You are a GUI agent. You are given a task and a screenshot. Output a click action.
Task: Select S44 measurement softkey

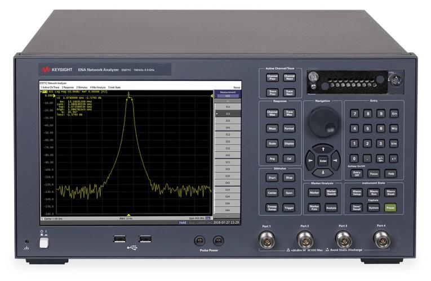[228, 210]
